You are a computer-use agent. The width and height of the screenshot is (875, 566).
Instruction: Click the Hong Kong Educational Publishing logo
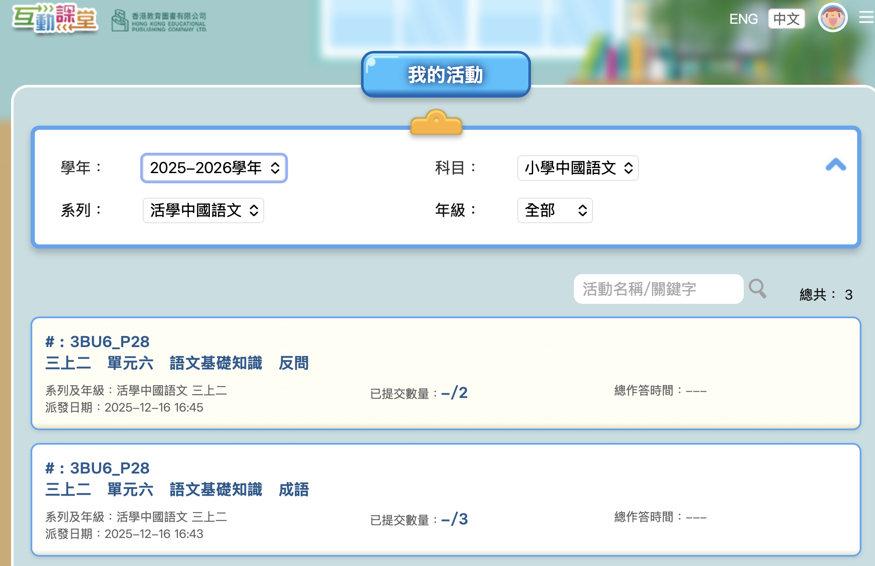pos(159,21)
